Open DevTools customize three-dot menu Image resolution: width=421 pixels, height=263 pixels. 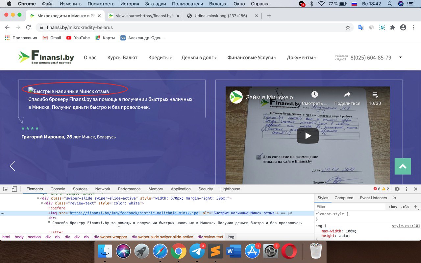click(x=407, y=189)
